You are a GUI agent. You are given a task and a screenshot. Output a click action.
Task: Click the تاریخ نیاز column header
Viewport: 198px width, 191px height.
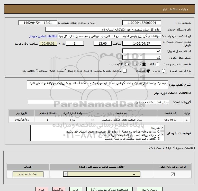point(22,113)
